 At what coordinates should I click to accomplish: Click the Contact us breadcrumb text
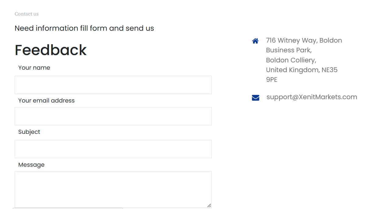[26, 14]
